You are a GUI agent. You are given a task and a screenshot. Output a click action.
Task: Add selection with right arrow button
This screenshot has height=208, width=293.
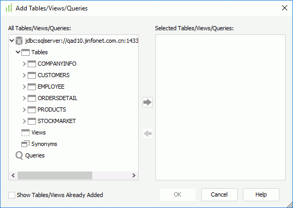[148, 102]
